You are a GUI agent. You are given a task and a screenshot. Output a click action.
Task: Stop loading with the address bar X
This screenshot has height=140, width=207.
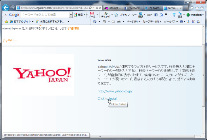pyautogui.click(x=100, y=8)
